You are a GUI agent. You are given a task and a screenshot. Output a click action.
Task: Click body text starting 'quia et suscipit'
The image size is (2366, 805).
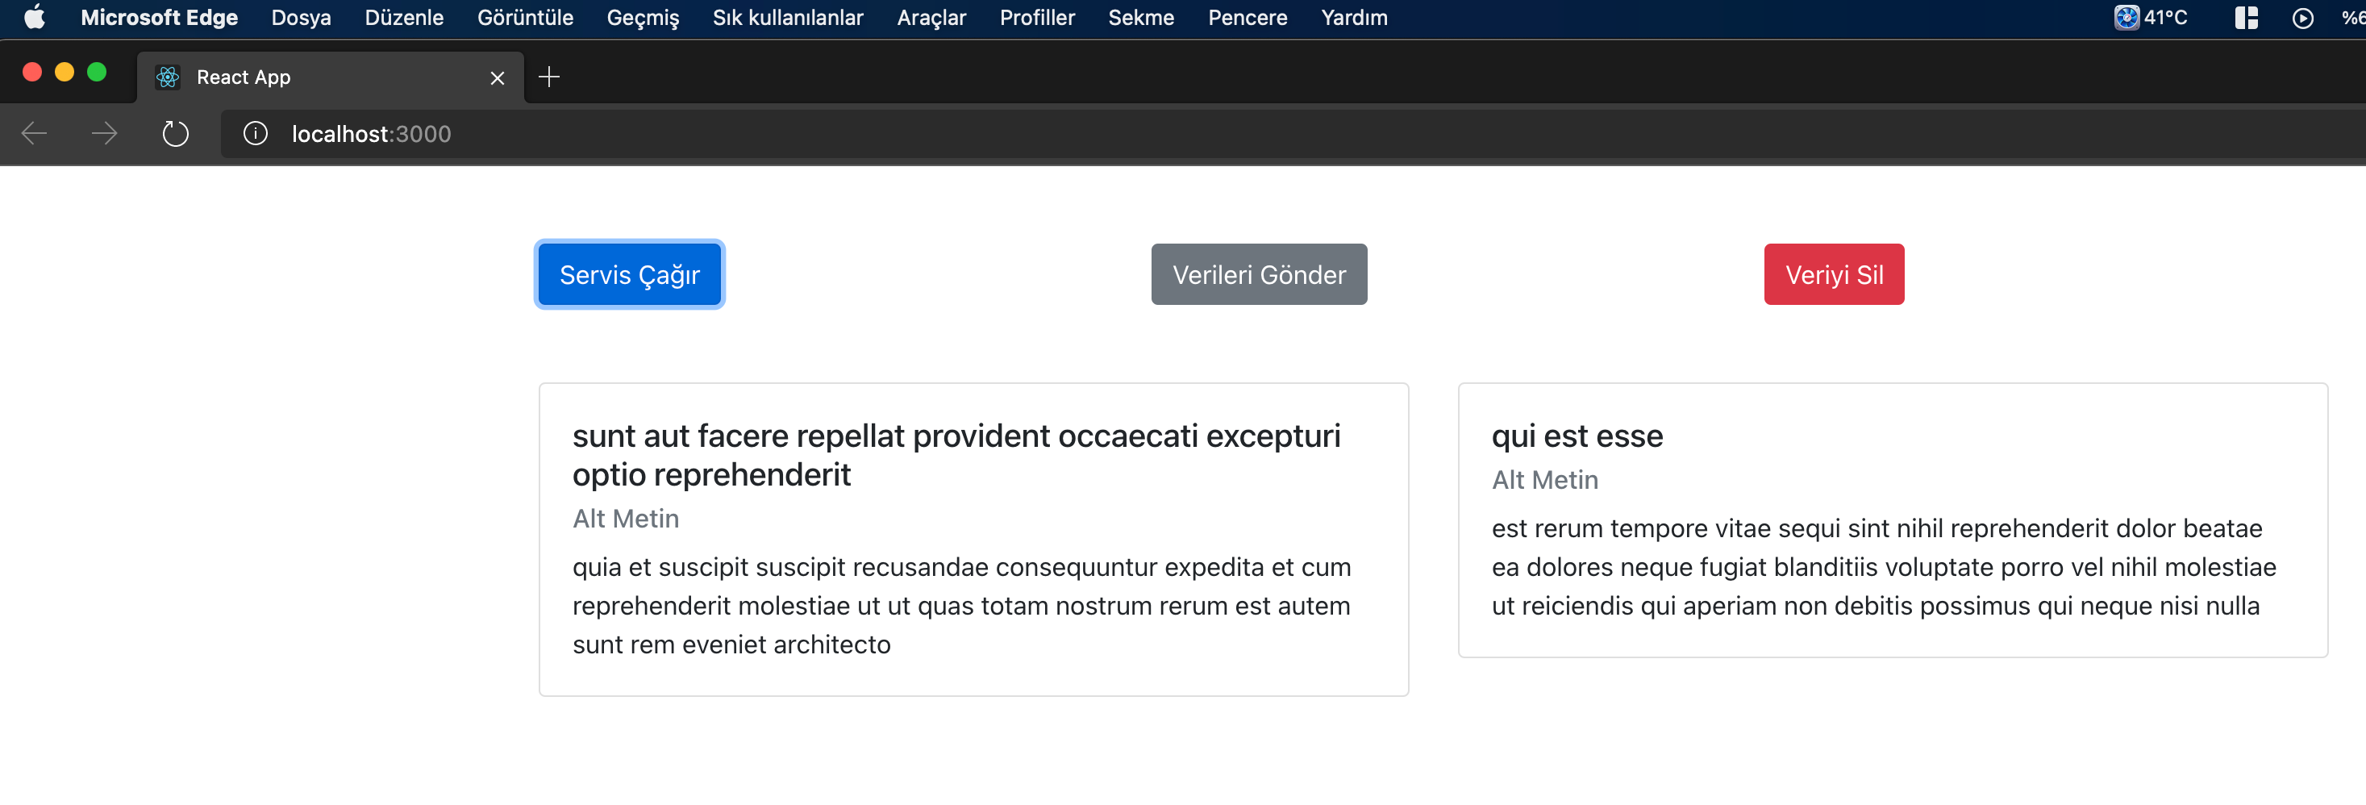(962, 606)
